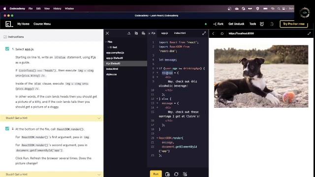Click Get Unstuck
This screenshot has width=315, height=177.
point(236,24)
